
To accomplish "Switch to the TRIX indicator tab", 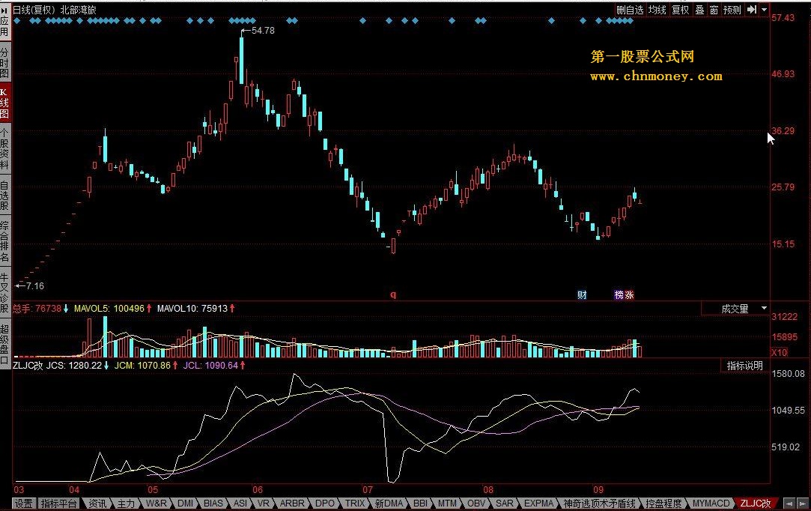I will [x=356, y=504].
